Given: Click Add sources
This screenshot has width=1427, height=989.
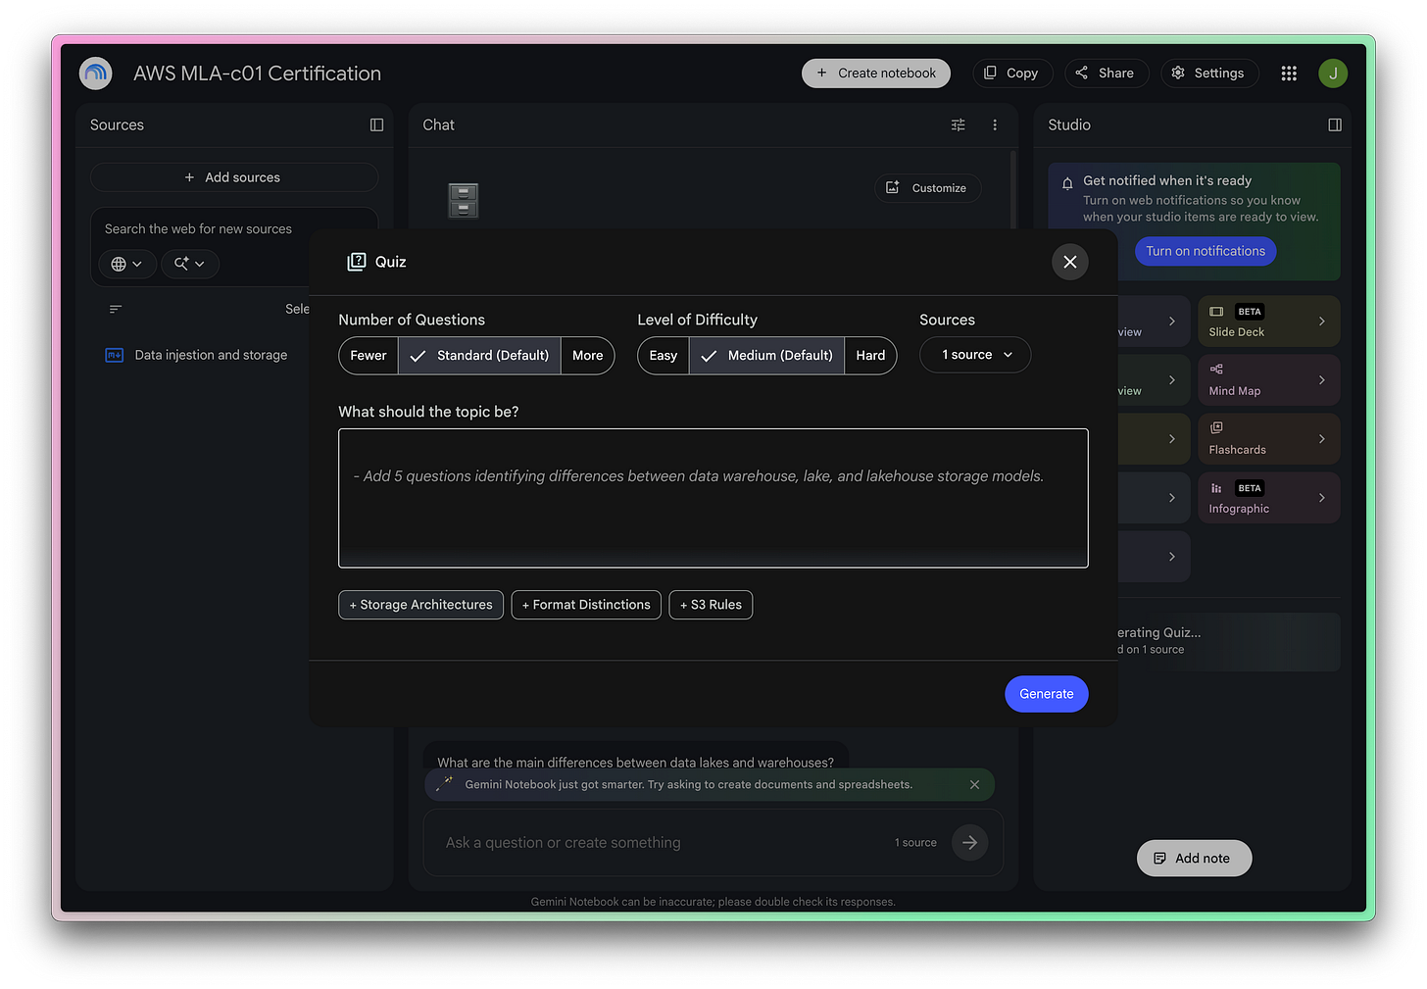Looking at the screenshot, I should click(234, 177).
